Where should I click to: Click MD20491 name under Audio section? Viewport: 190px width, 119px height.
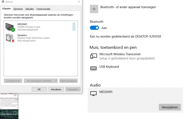pos(106,92)
